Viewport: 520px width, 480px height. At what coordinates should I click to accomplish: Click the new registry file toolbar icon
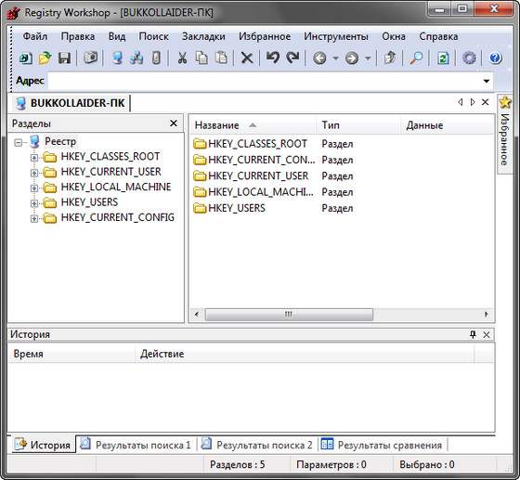[26, 58]
